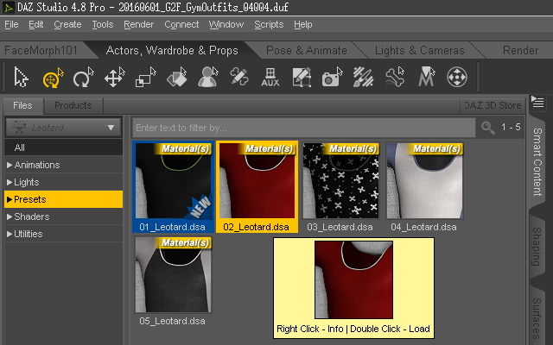
Task: Switch to Pose & Animate tab
Action: coord(307,50)
